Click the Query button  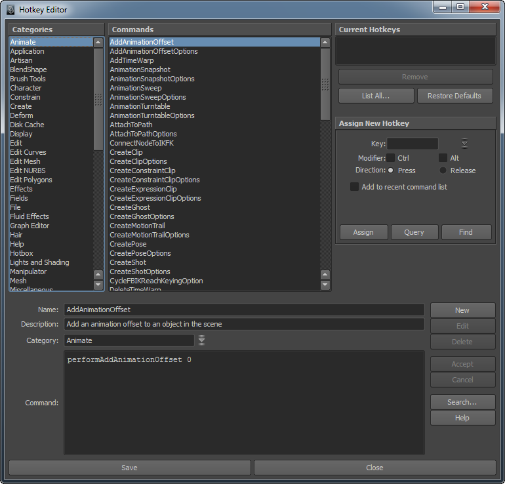pos(414,232)
